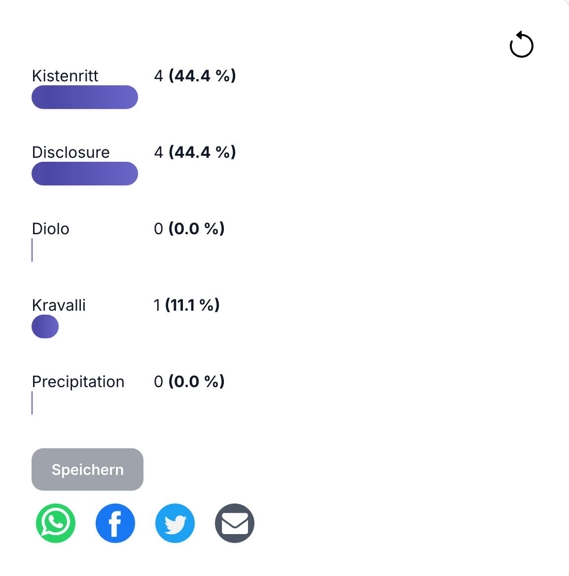Click Diolo's 0 (0.0 %) vote count

tap(189, 229)
